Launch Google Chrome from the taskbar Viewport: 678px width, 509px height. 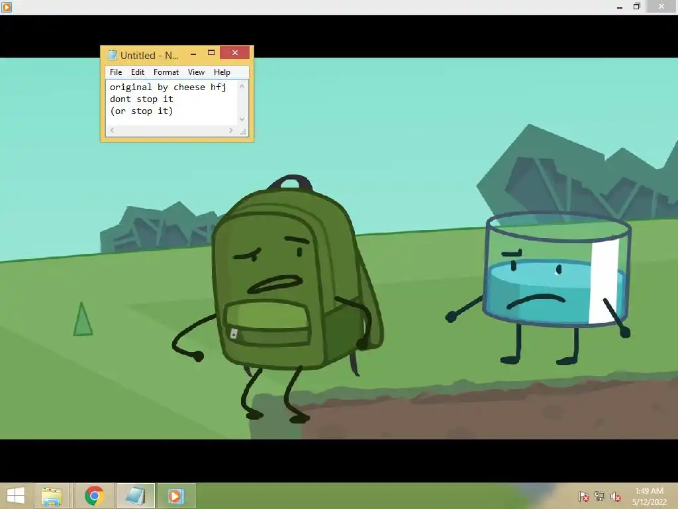click(94, 496)
